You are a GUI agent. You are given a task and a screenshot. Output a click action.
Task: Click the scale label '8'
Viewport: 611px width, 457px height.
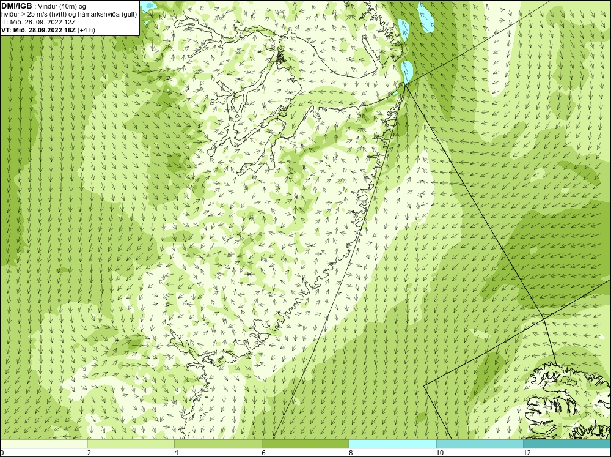351,453
